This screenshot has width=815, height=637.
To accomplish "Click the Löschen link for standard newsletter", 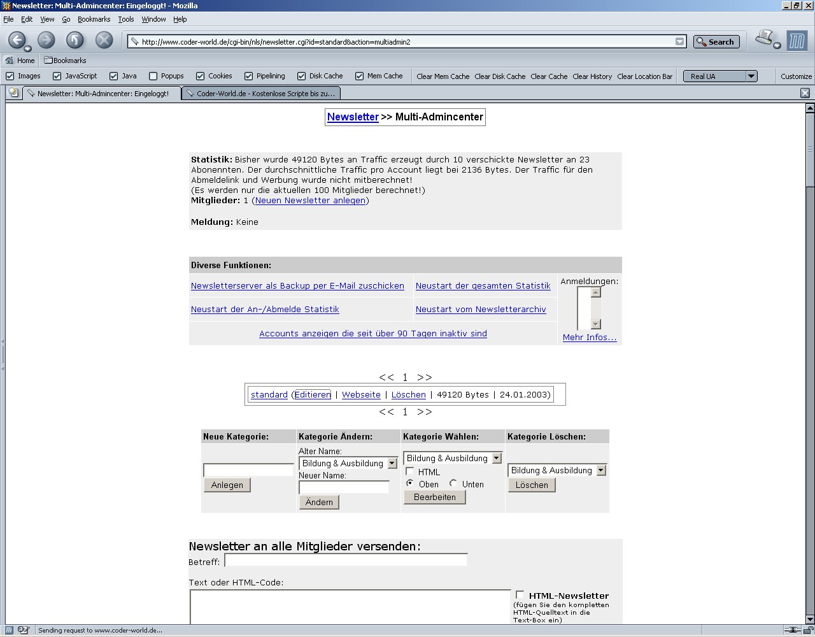I will click(x=408, y=395).
